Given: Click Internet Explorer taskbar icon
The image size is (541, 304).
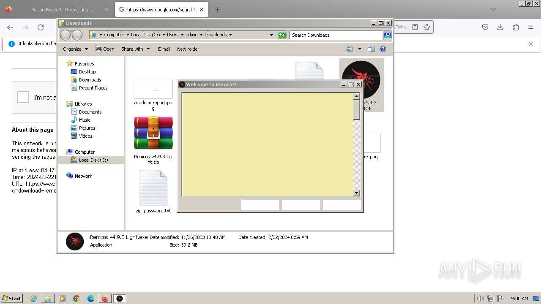Looking at the screenshot, I should coord(34,299).
